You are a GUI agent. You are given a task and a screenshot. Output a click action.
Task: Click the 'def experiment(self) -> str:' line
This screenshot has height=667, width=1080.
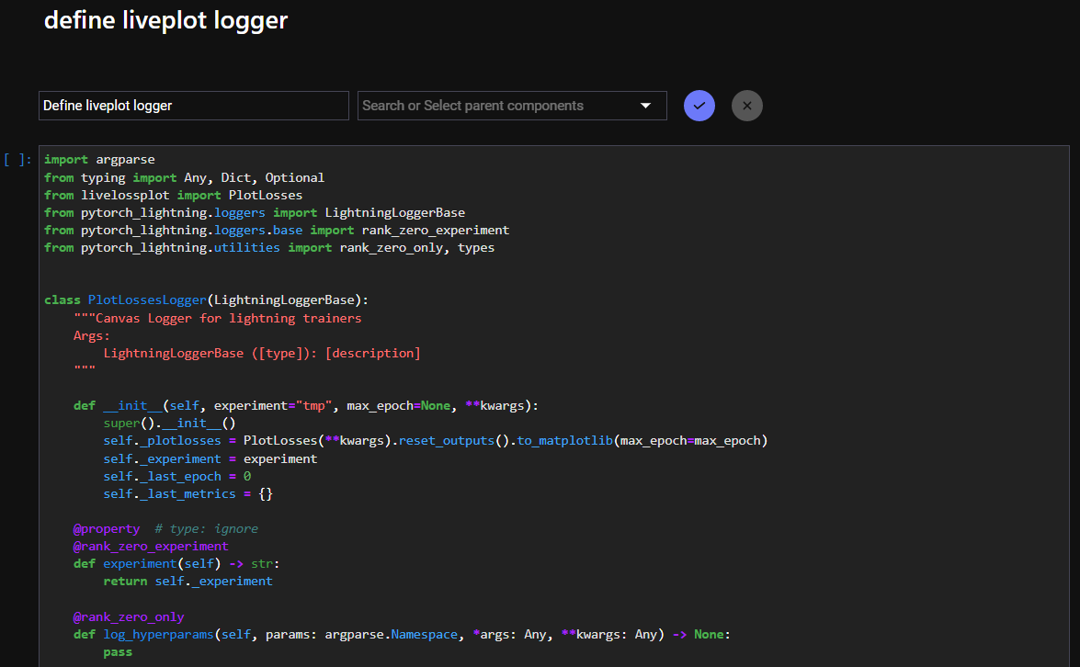coord(176,564)
